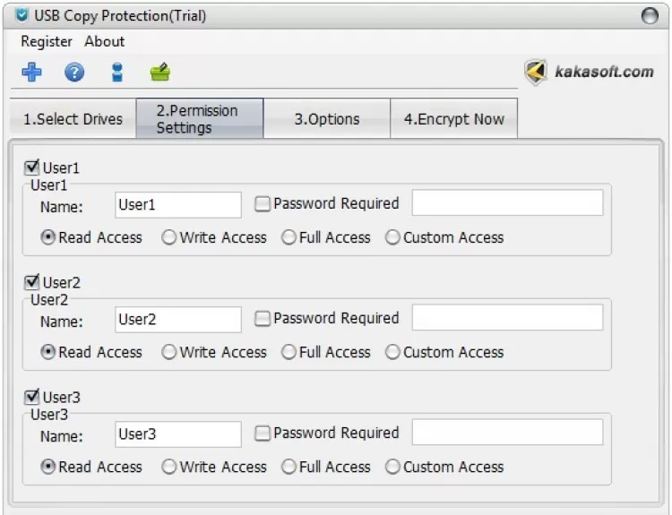Open the About menu

point(105,41)
